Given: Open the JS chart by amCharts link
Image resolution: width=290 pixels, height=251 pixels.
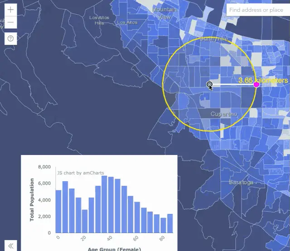Looking at the screenshot, I should (x=81, y=173).
